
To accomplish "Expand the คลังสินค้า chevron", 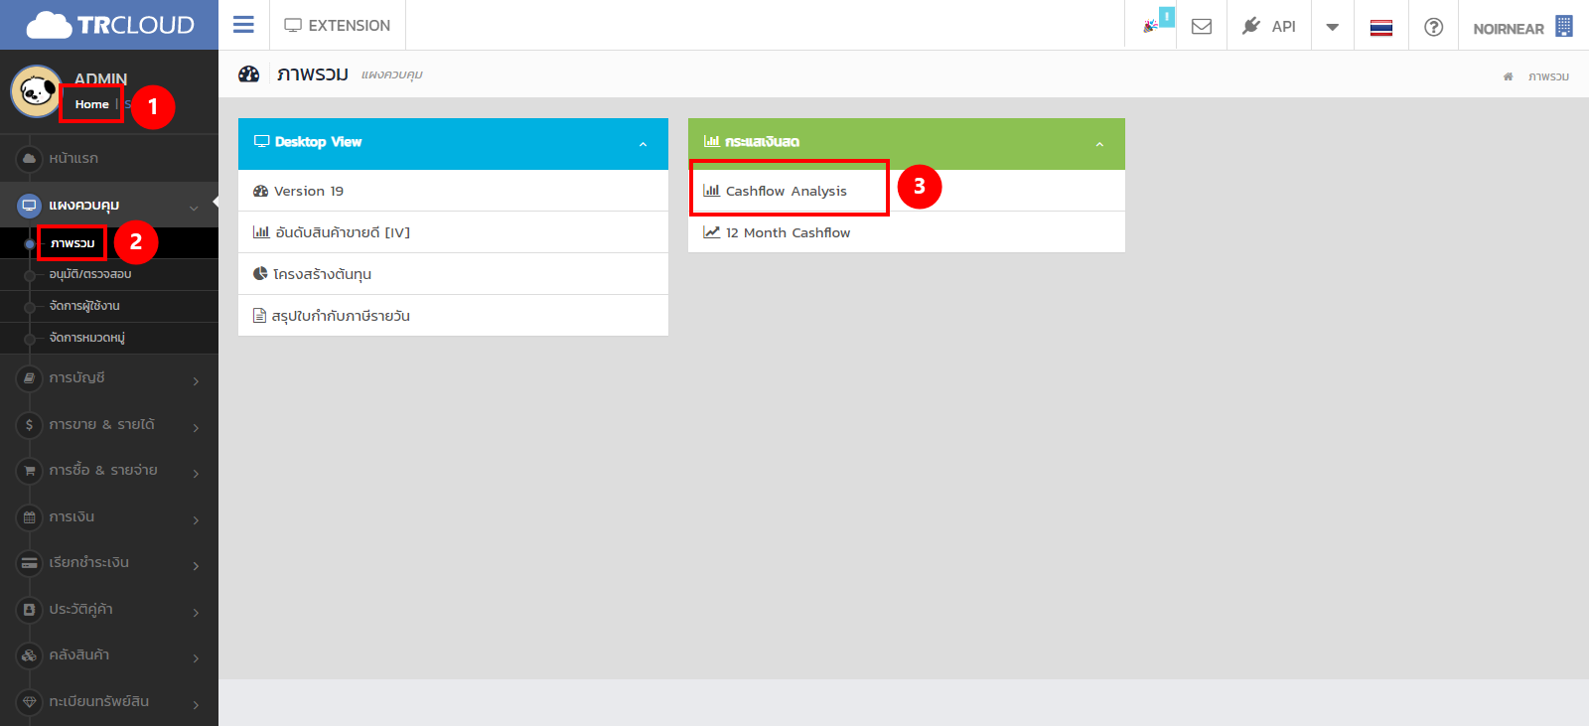I will point(196,657).
